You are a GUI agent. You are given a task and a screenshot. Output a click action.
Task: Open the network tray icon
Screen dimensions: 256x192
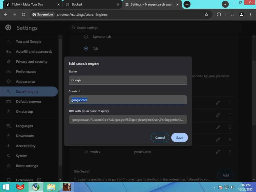pos(226,187)
